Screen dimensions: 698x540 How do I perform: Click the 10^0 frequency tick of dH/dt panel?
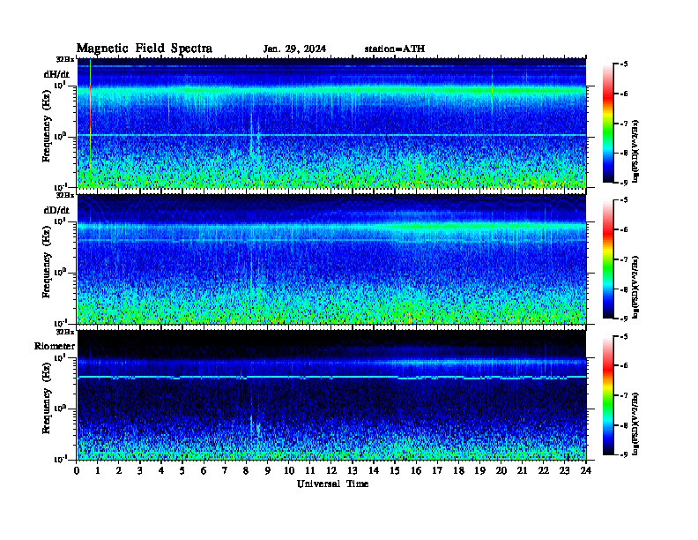coord(60,136)
